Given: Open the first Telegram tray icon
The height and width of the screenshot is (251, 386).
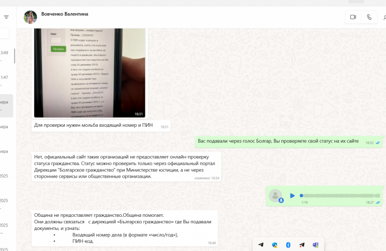Looking at the screenshot, I should pyautogui.click(x=261, y=244).
